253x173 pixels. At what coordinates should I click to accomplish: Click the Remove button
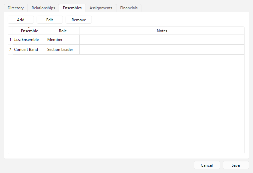[79, 20]
